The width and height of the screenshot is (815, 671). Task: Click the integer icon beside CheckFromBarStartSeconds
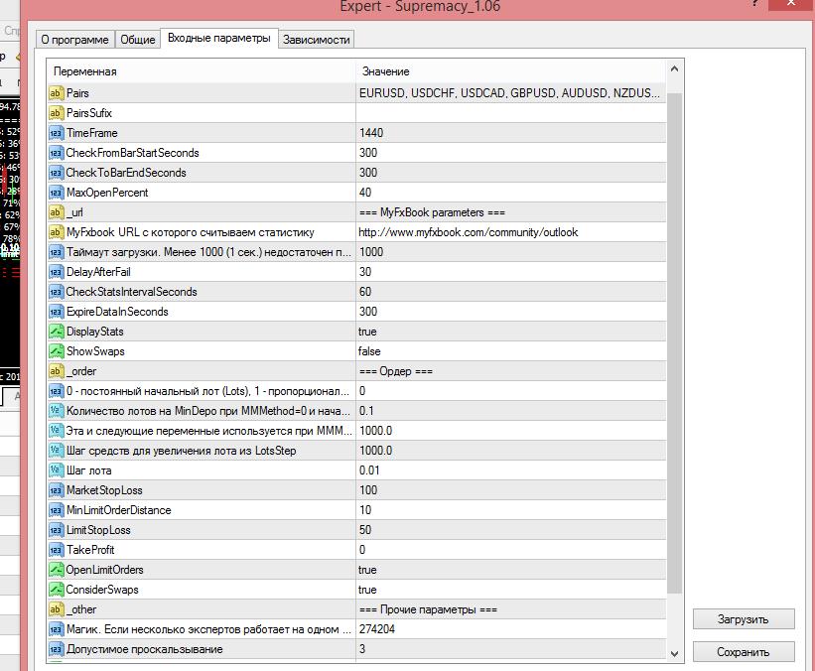tap(56, 153)
